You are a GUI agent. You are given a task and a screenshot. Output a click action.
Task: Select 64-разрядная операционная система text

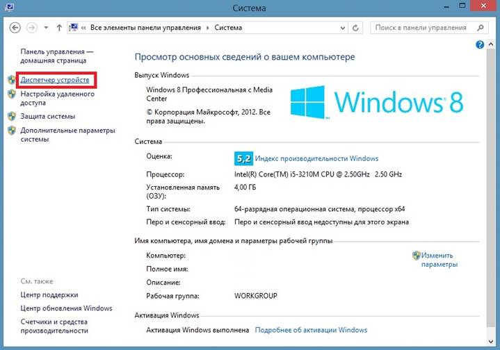294,209
